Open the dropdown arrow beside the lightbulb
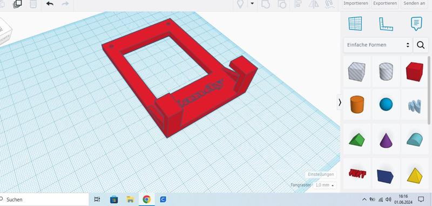The width and height of the screenshot is (432, 206). click(252, 4)
